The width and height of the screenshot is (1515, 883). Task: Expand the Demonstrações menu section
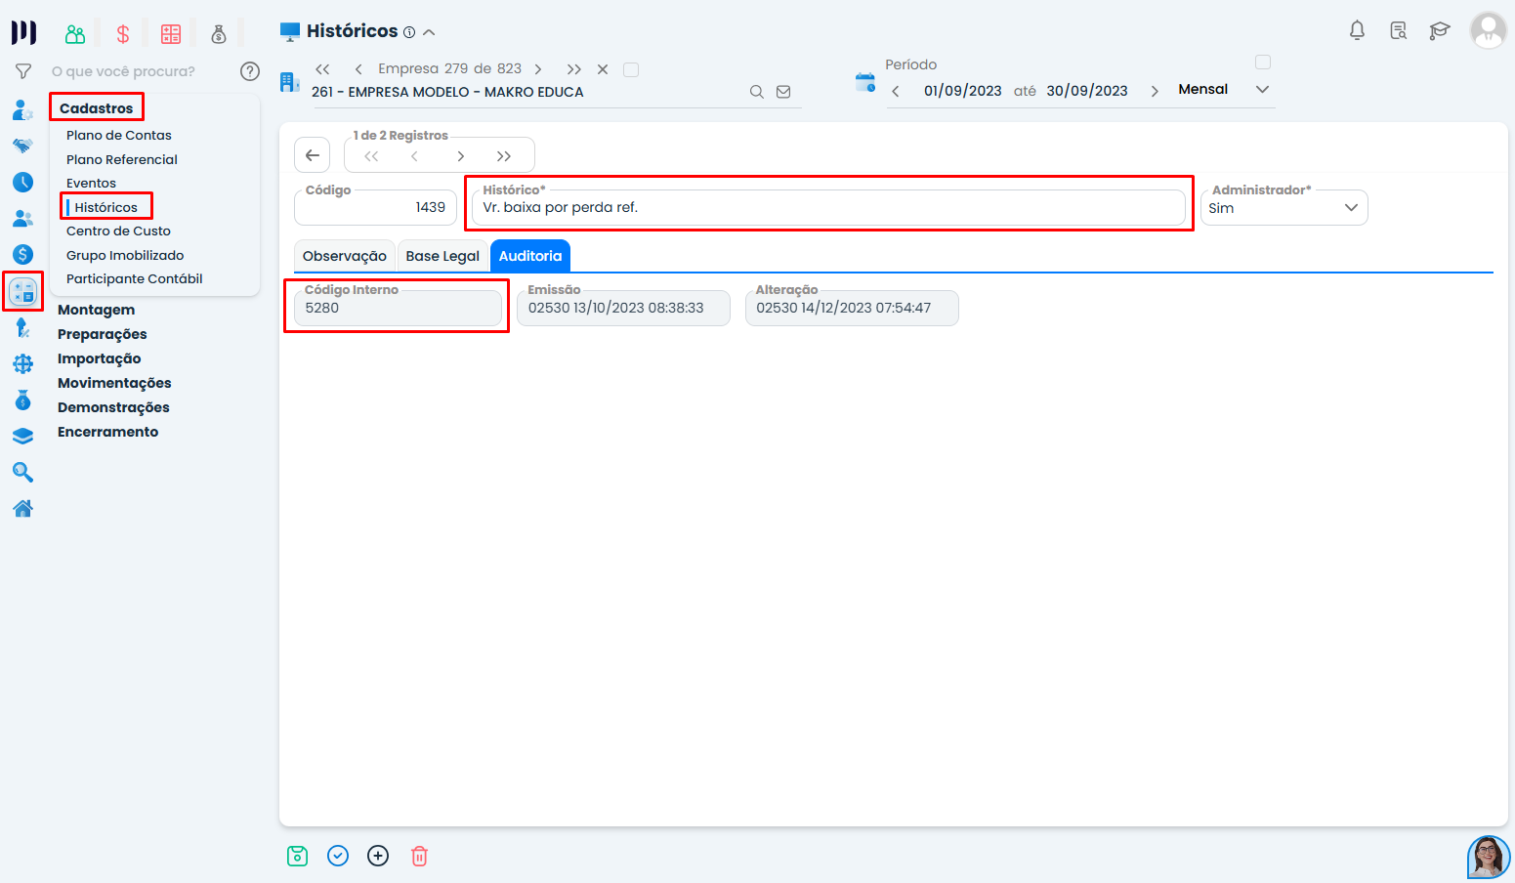[x=113, y=407]
